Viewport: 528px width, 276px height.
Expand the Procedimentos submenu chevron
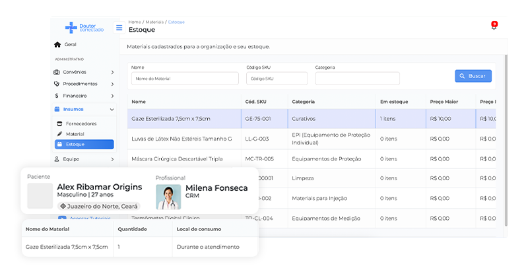click(112, 84)
